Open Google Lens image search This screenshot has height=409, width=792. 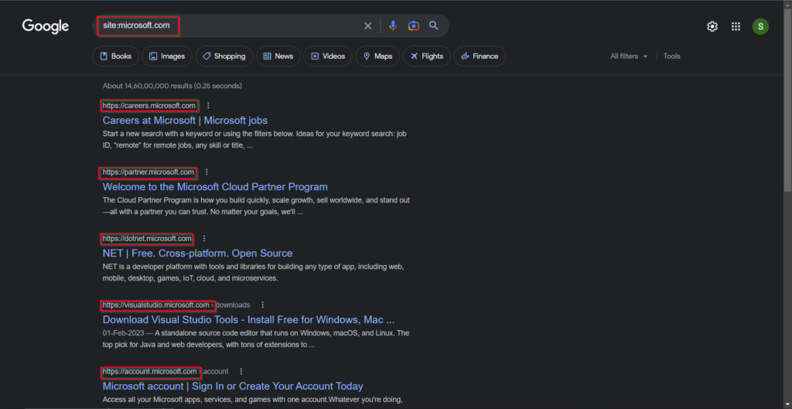tap(414, 26)
